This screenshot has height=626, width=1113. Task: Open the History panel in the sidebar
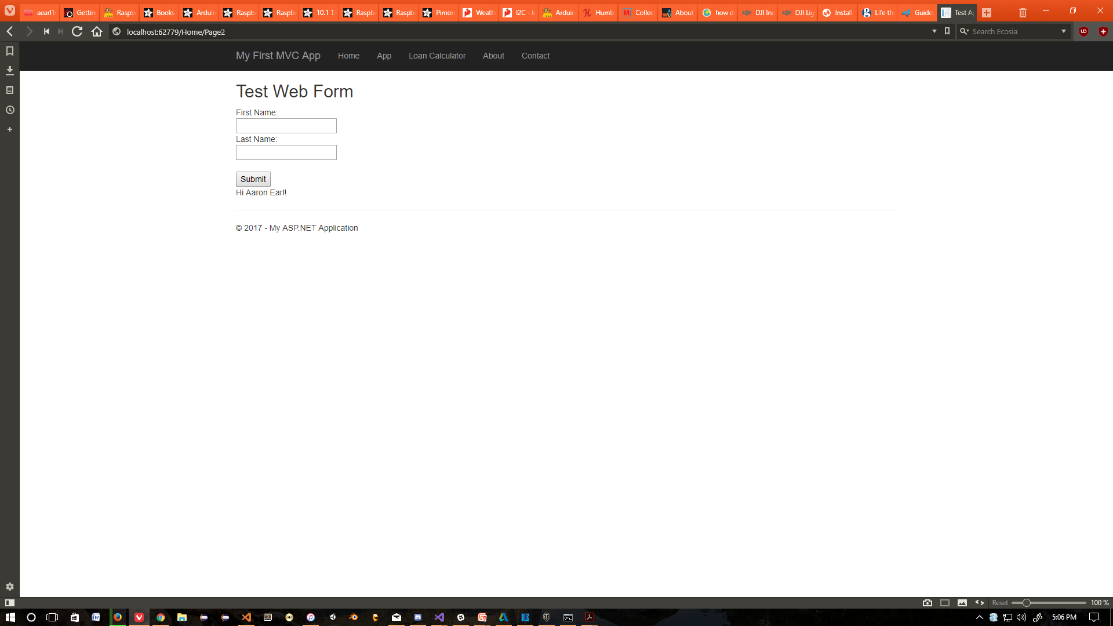tap(9, 109)
